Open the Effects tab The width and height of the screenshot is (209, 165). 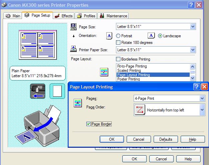[64, 16]
